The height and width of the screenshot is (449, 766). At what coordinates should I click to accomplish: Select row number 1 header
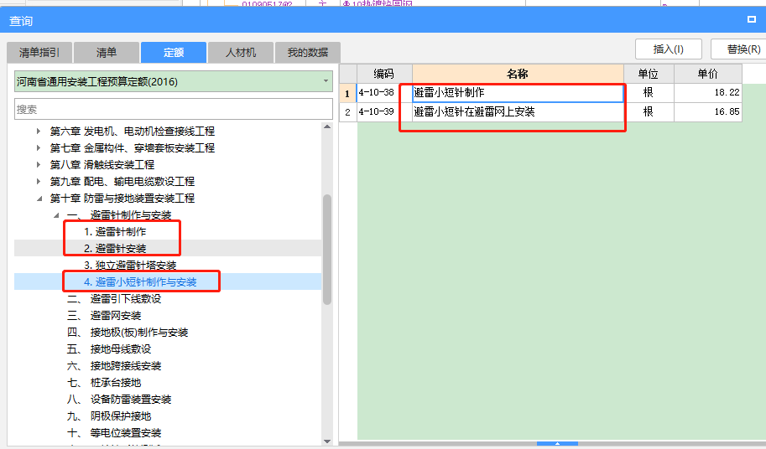348,93
